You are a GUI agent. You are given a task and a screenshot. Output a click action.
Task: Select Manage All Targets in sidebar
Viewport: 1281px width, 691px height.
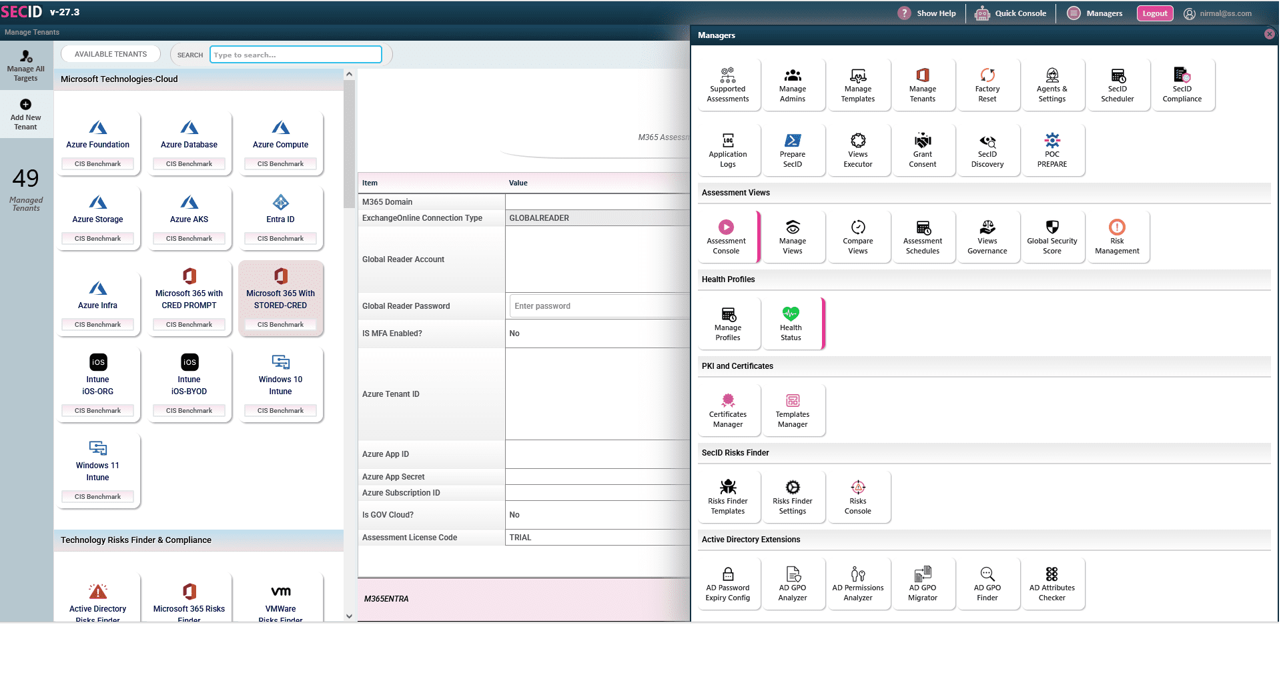tap(26, 66)
